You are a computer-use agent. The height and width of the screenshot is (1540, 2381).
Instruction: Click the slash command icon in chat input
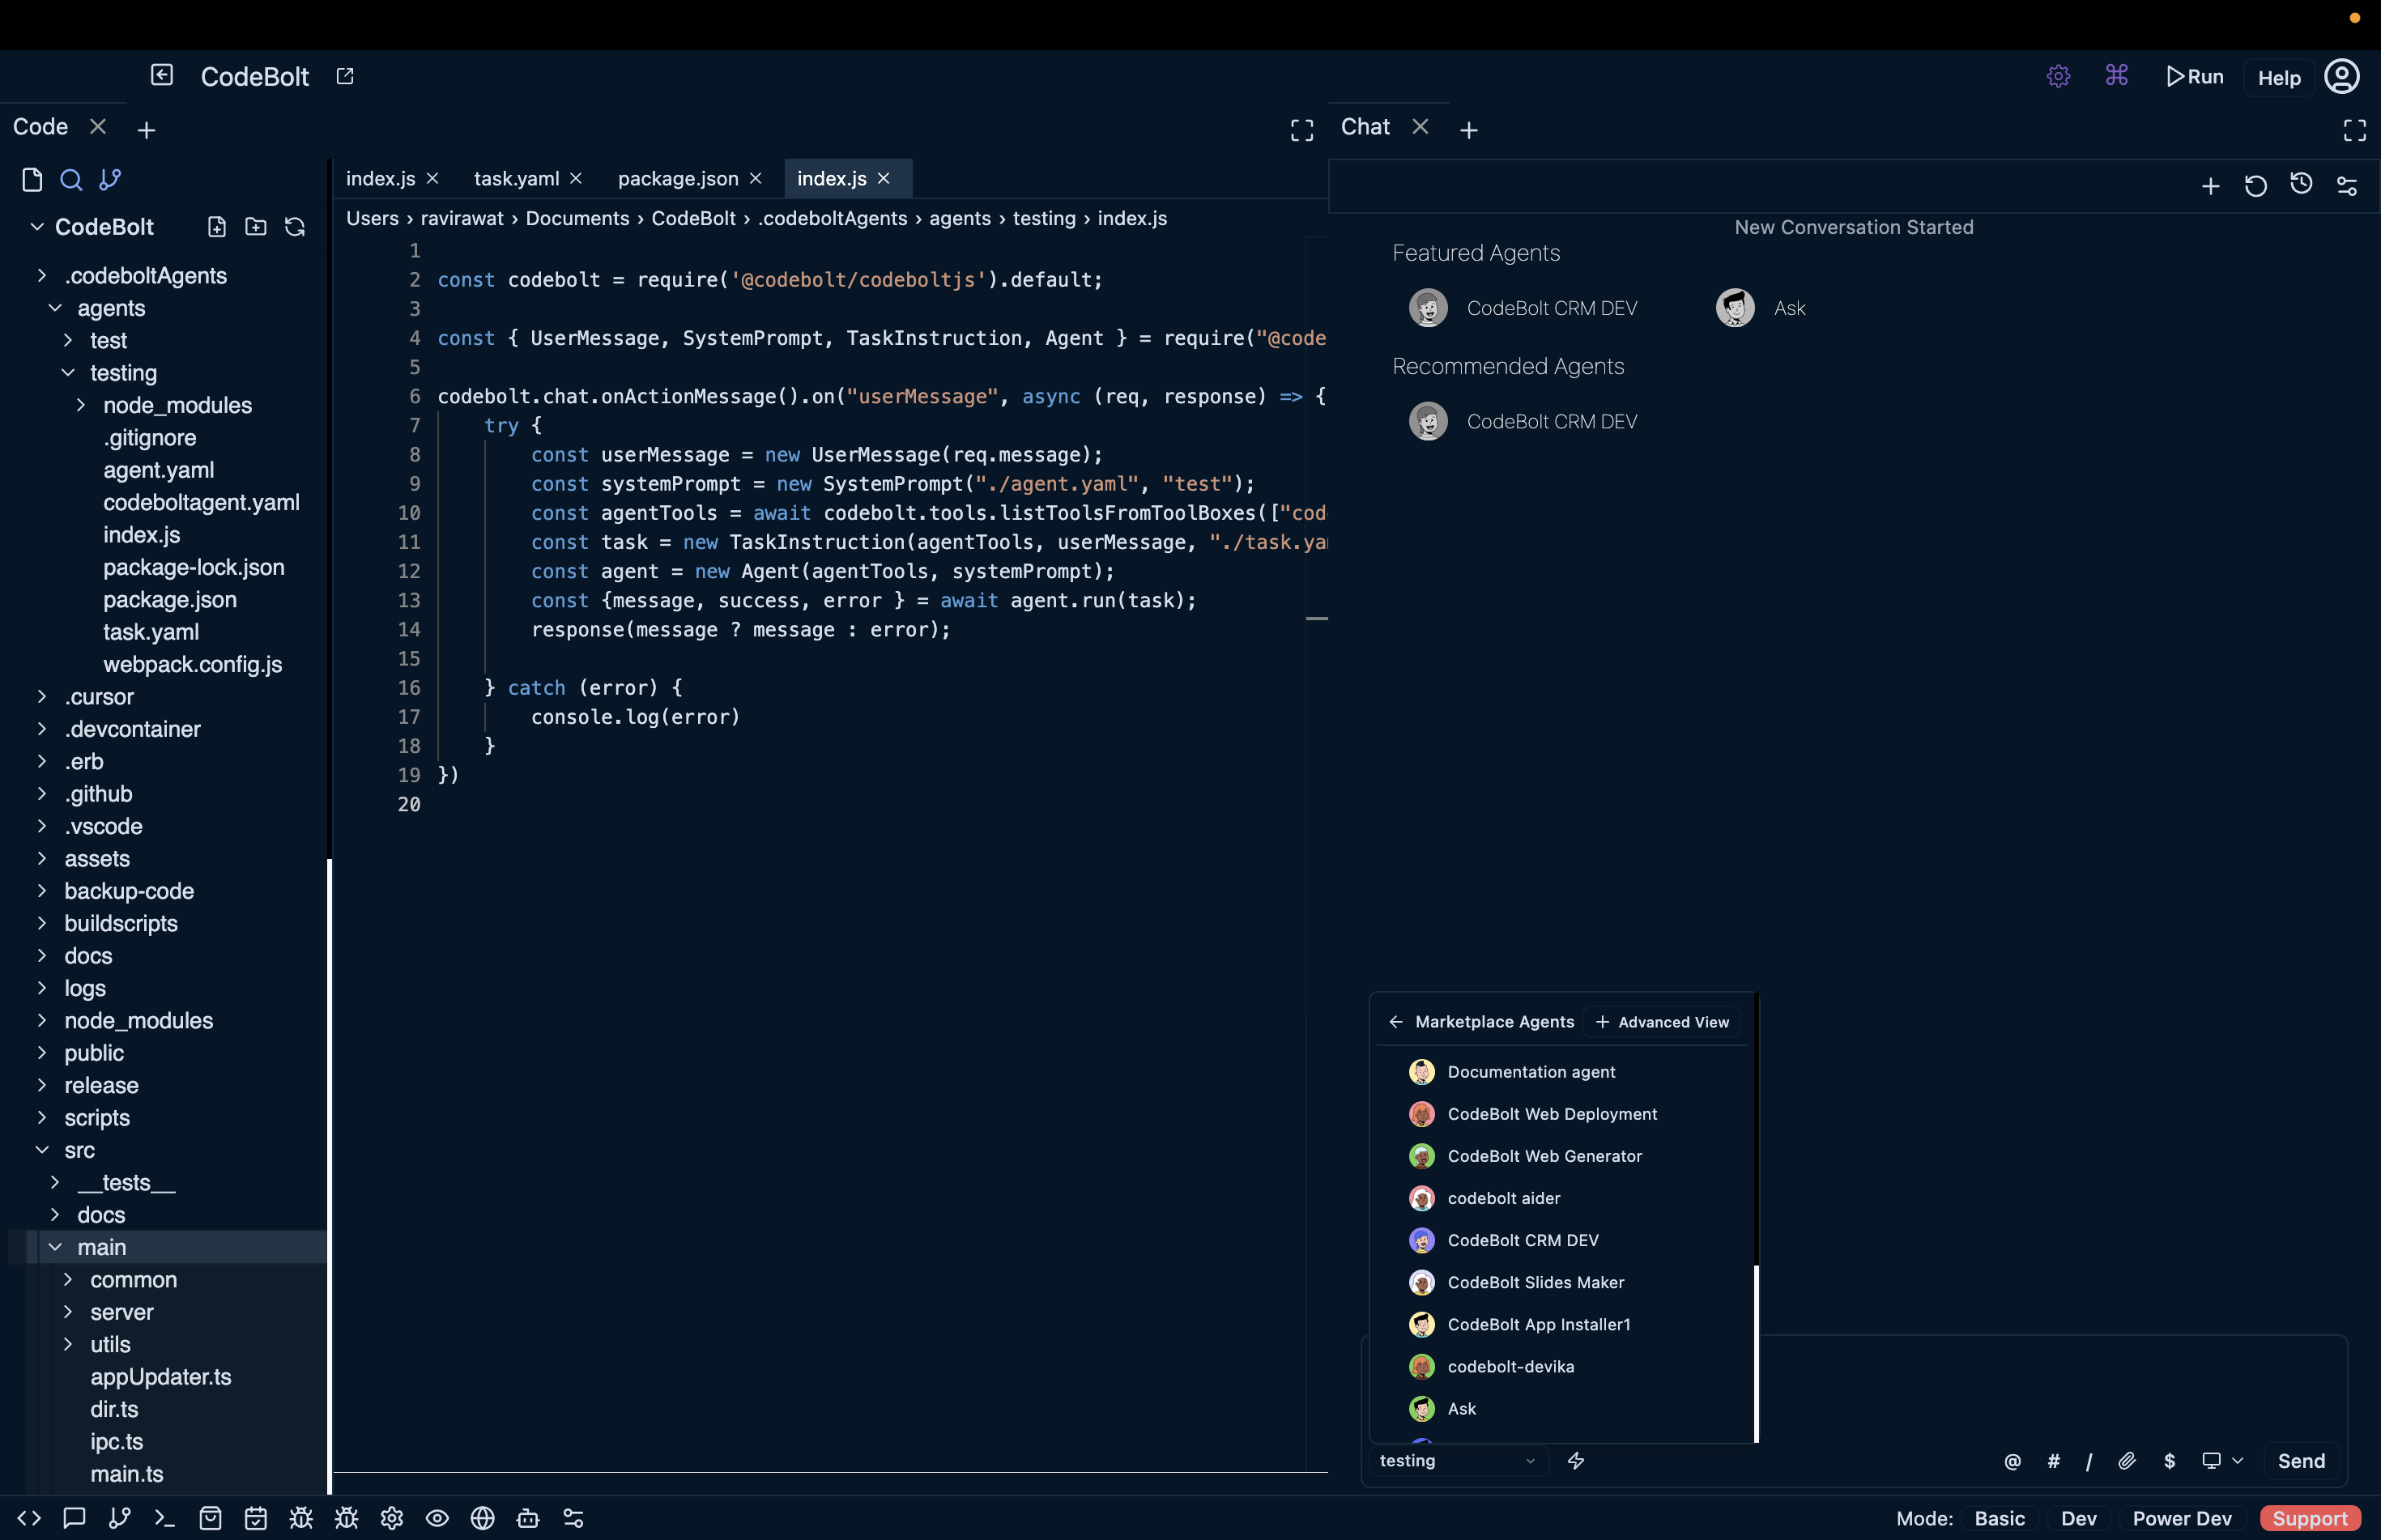2089,1462
